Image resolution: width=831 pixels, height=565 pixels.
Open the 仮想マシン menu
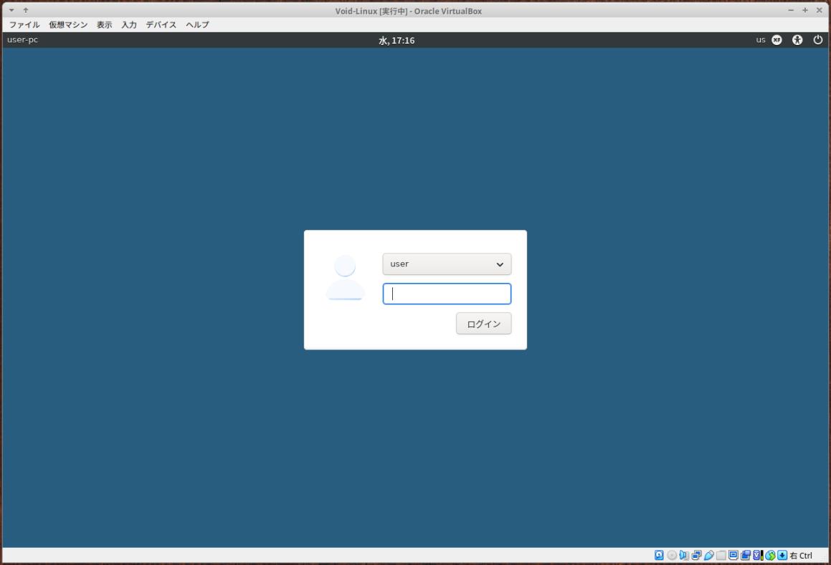pos(68,24)
